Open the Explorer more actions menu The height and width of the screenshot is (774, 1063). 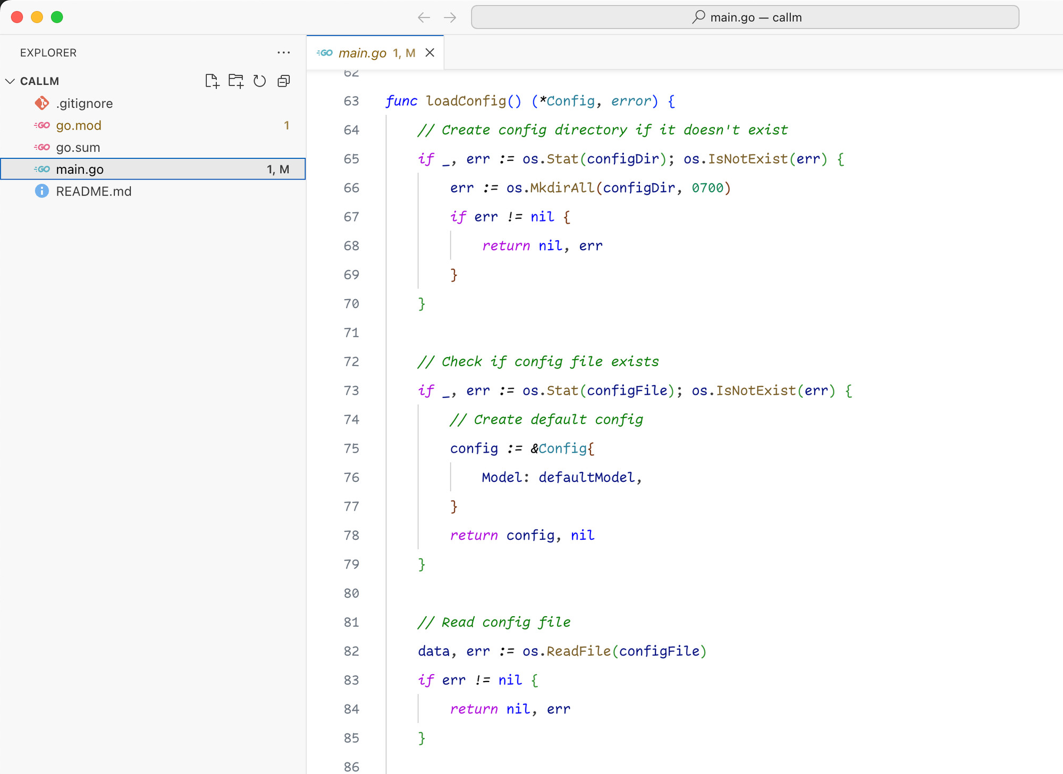coord(284,53)
